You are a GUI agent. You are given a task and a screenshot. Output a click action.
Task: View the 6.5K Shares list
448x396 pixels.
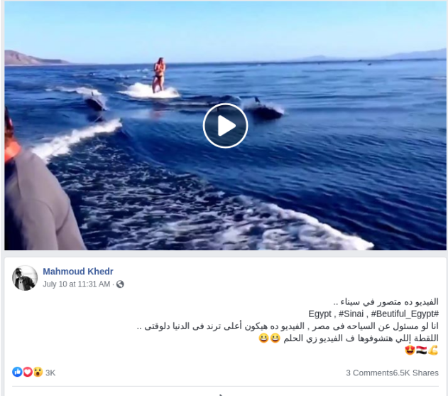[416, 373]
